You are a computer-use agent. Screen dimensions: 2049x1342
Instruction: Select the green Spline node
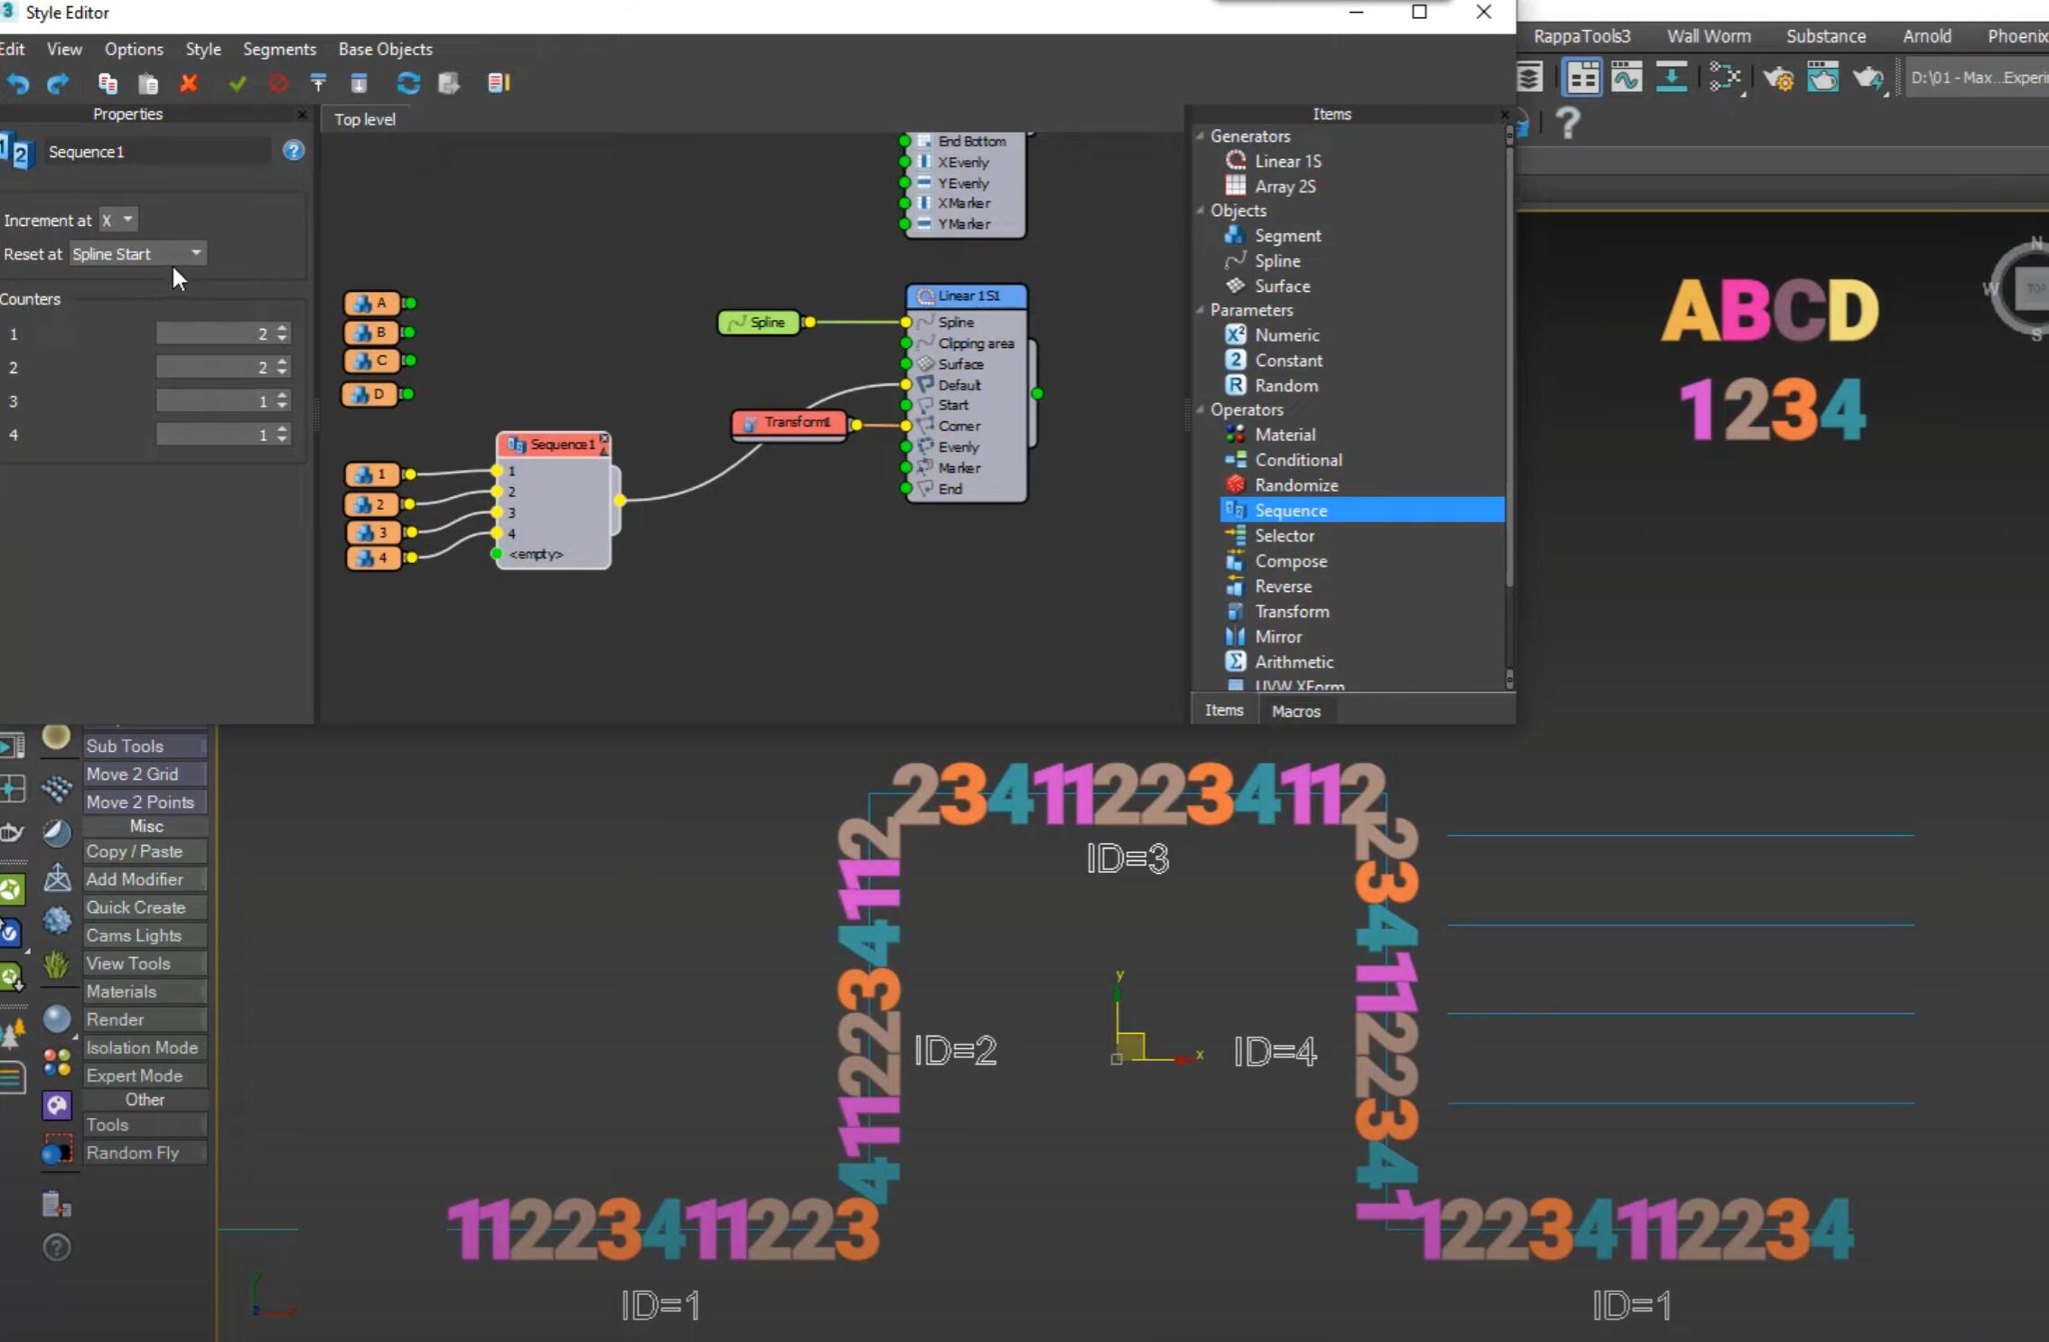tap(758, 323)
